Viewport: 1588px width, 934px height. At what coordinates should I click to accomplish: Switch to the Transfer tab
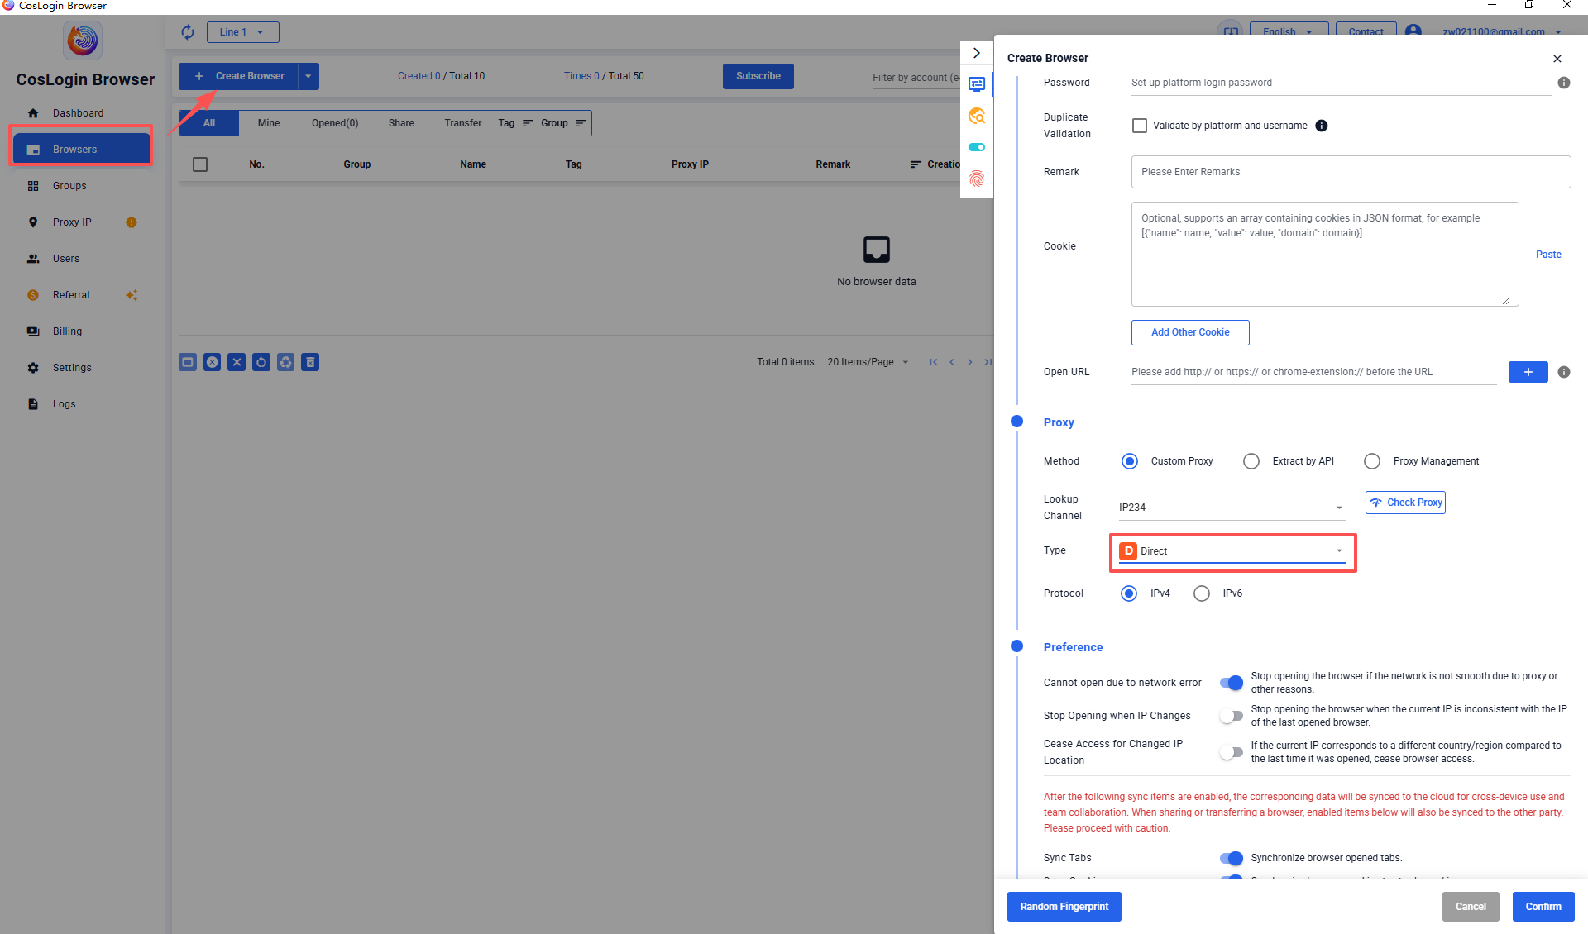(463, 123)
